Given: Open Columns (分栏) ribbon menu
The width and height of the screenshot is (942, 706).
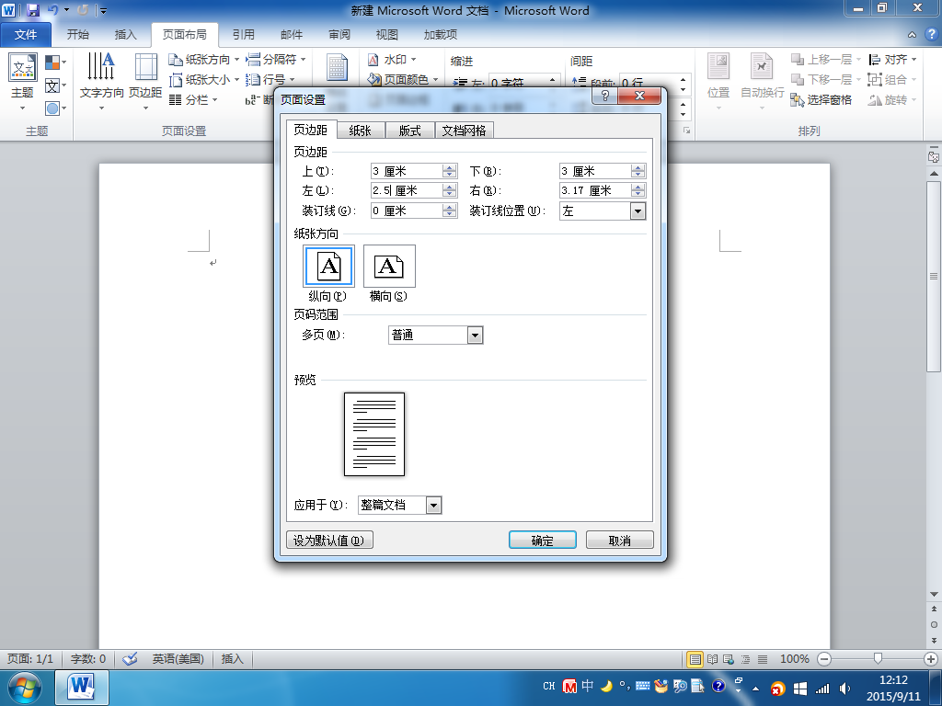Looking at the screenshot, I should [x=193, y=99].
